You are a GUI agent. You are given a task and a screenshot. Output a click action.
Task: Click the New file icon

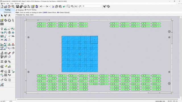pos(2,7)
